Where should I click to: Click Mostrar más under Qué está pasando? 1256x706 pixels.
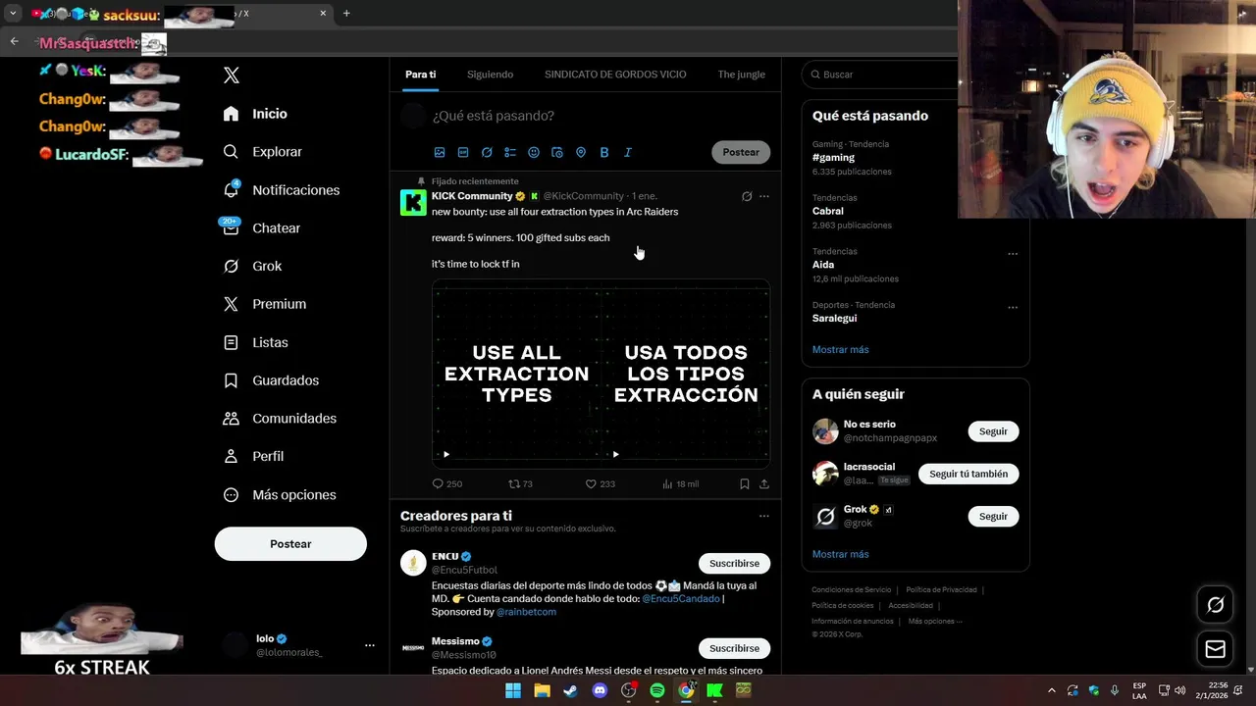840,350
